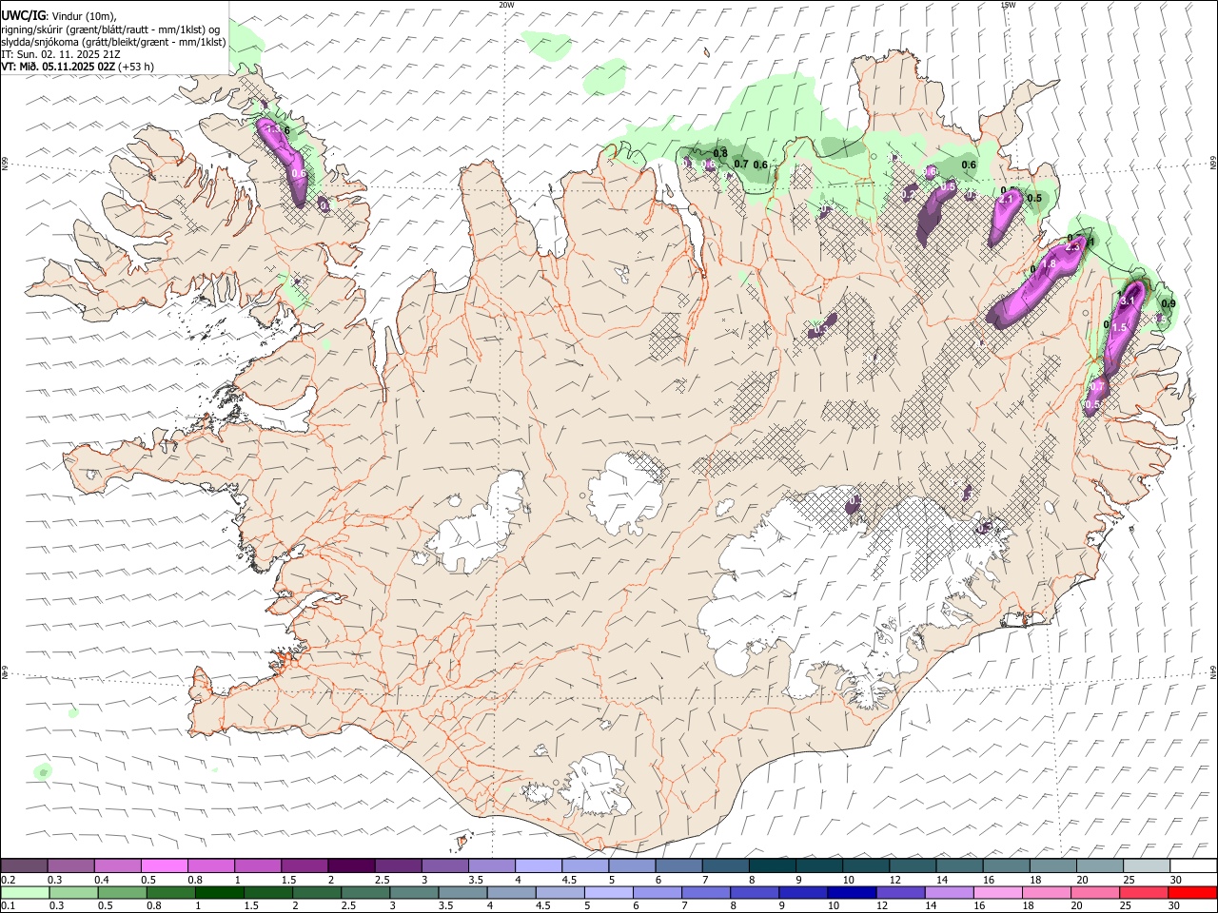
Task: Click the '15W' longitude label
Action: point(1008,5)
